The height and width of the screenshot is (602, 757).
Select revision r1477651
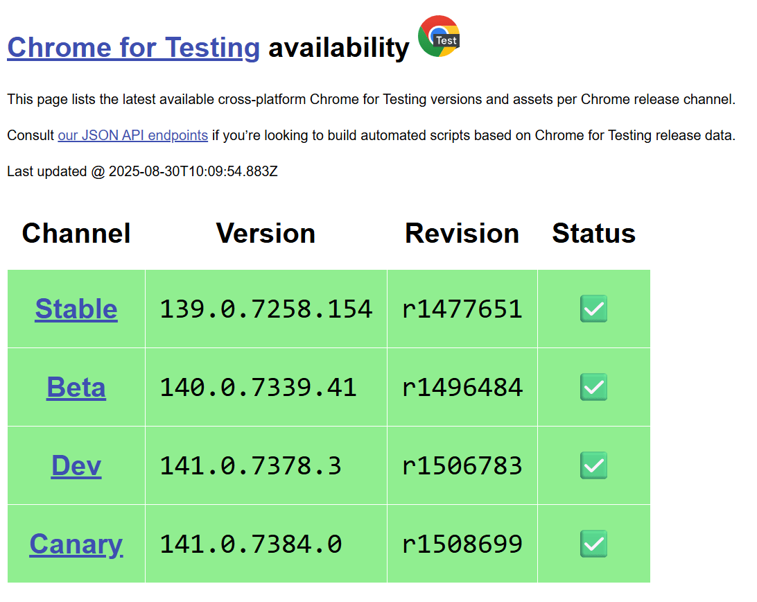click(462, 309)
